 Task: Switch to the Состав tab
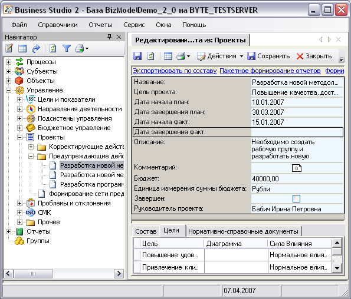(x=146, y=231)
